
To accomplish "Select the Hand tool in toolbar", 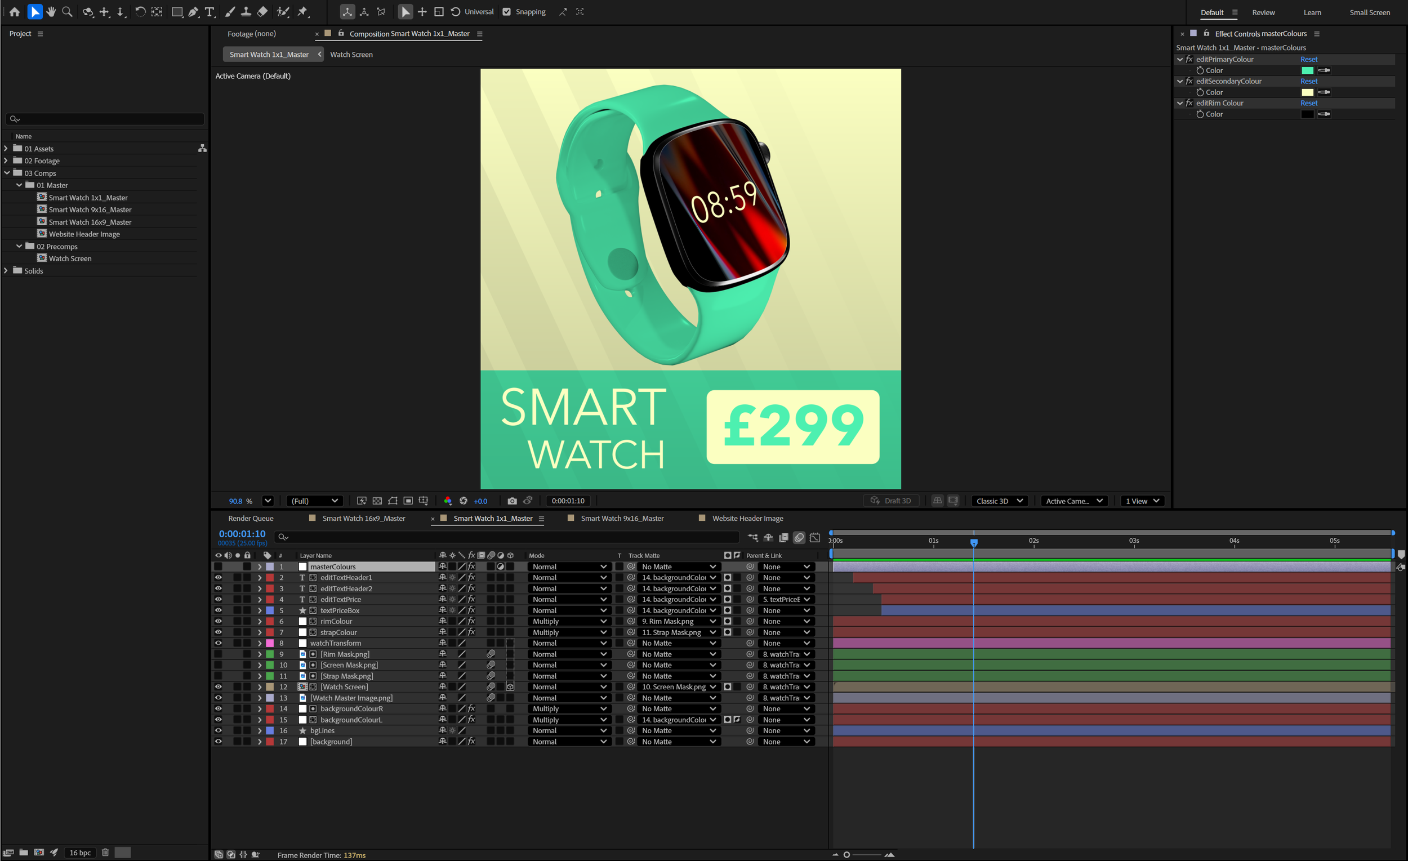I will (51, 11).
